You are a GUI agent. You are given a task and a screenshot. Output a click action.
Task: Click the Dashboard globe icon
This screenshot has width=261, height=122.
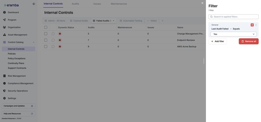[5, 12]
